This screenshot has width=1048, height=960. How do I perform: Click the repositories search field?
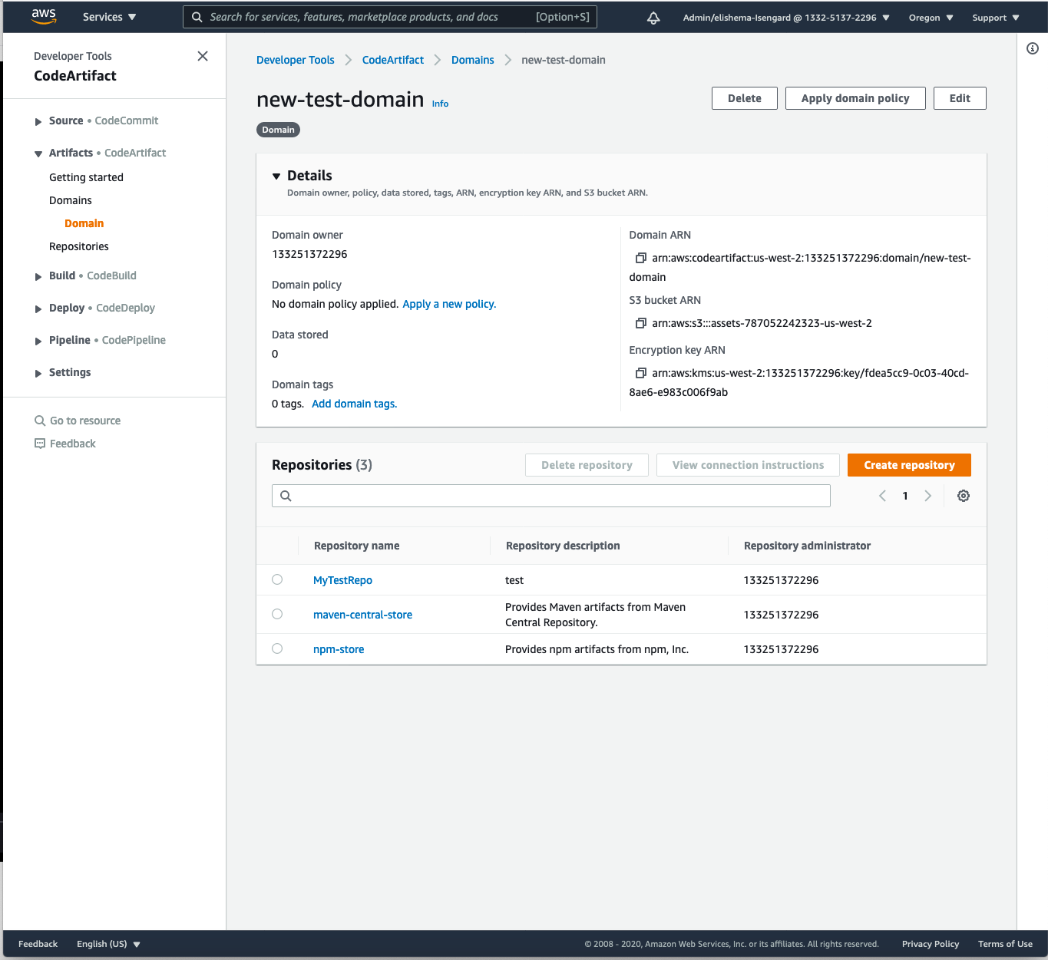pyautogui.click(x=551, y=496)
